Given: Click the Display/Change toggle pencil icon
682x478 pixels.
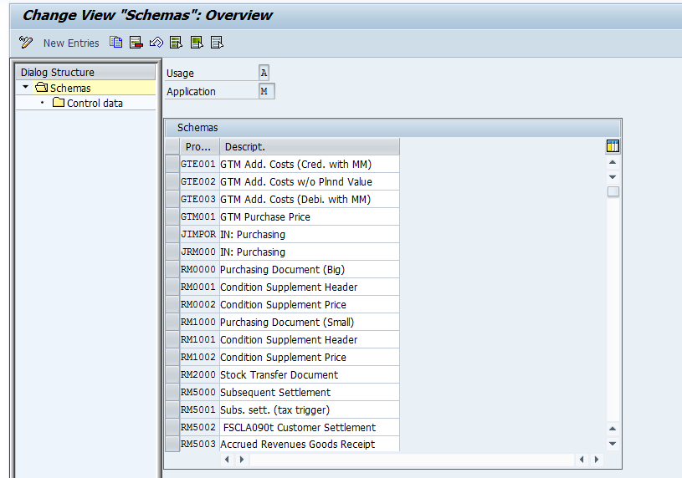Looking at the screenshot, I should (26, 43).
